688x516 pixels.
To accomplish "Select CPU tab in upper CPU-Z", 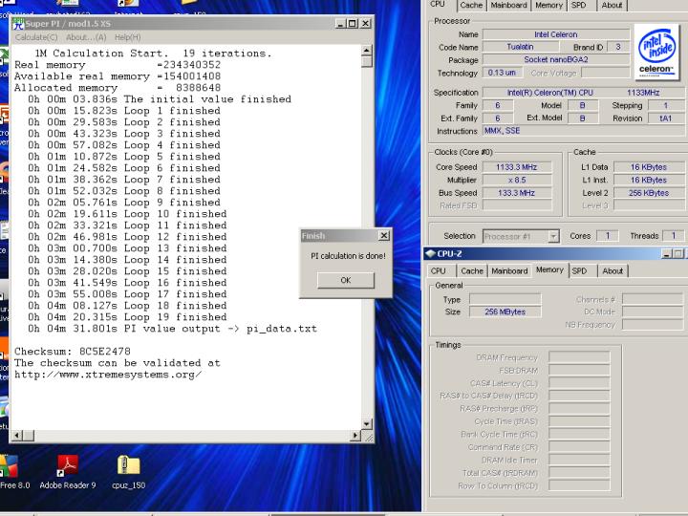I will pyautogui.click(x=438, y=4).
